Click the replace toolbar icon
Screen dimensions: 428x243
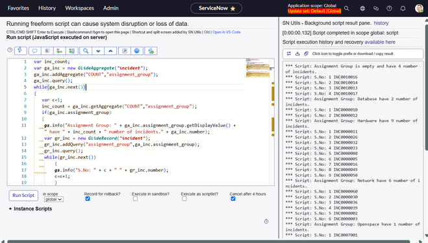click(60, 51)
